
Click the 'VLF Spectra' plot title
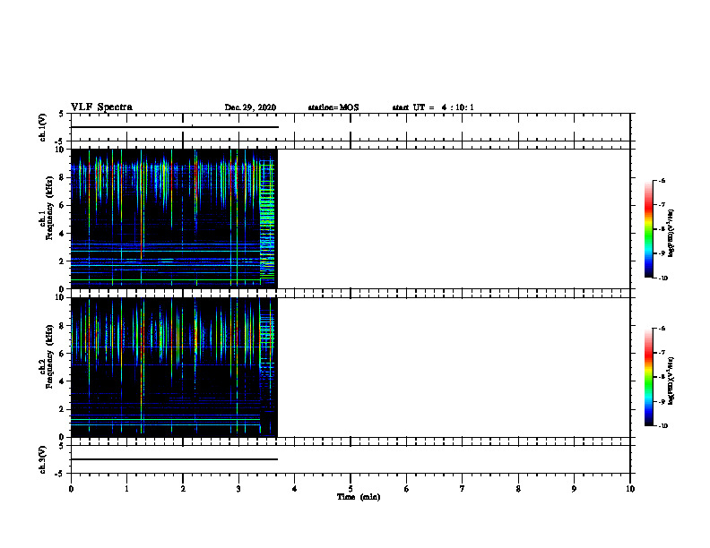point(101,107)
